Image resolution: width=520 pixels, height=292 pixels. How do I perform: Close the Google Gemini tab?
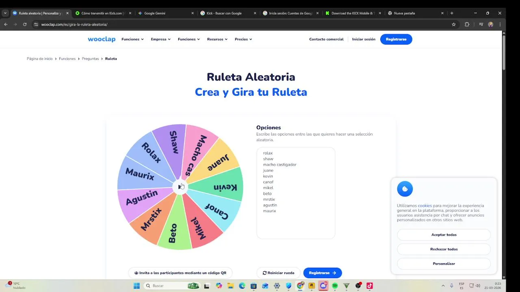tap(193, 13)
